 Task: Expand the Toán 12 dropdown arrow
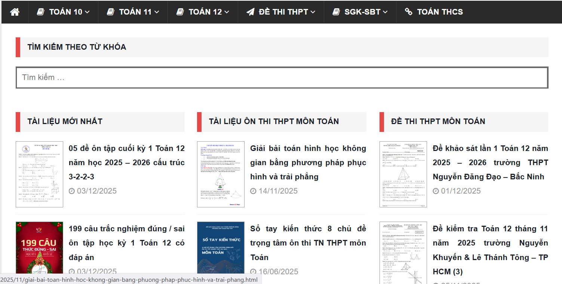tap(227, 12)
